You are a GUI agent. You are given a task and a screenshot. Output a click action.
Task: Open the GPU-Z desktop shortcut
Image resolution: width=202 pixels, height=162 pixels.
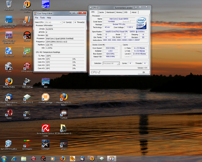27,51
